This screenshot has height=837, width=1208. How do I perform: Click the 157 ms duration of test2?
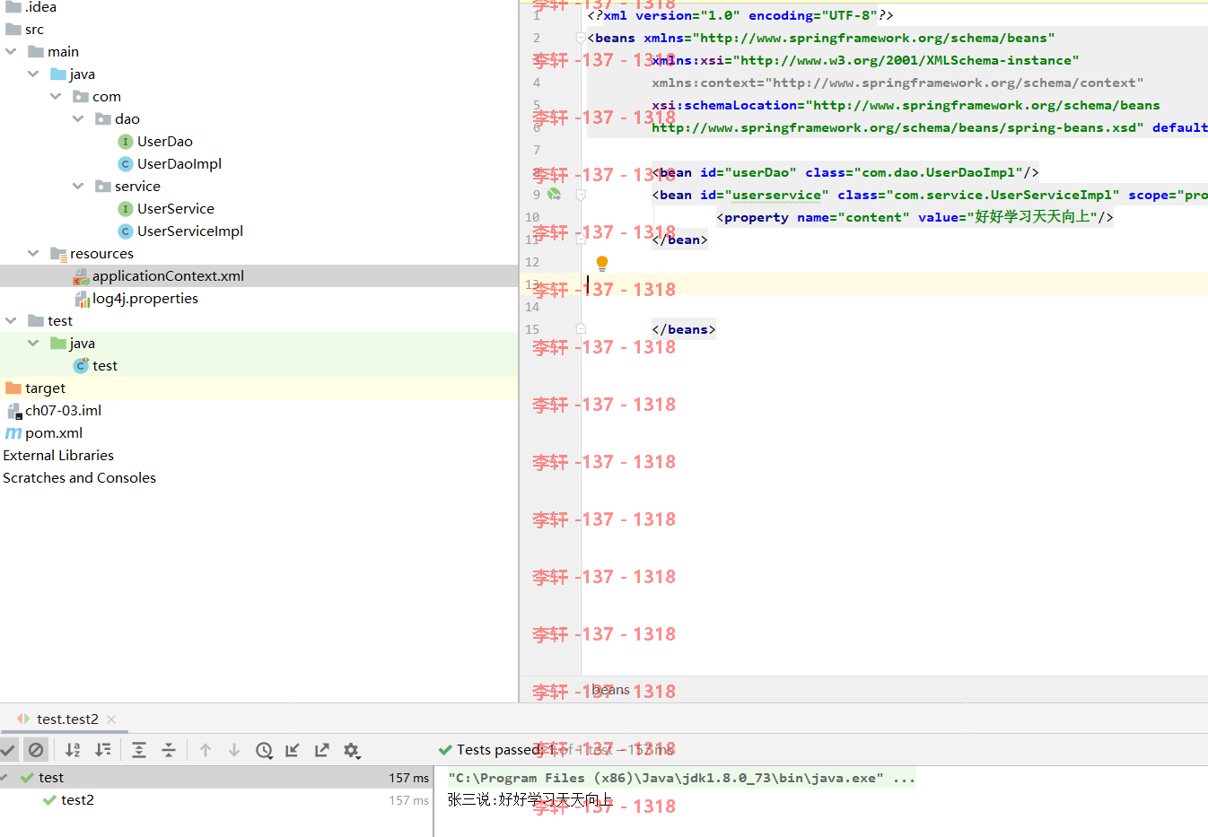tap(408, 800)
